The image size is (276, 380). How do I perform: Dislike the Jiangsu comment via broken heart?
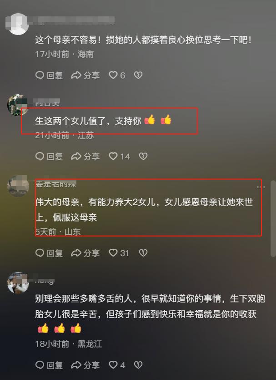click(143, 156)
